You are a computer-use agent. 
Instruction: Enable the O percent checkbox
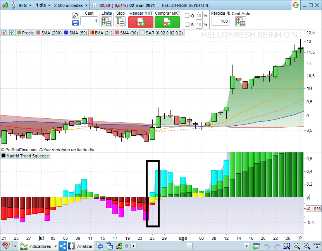[187, 15]
